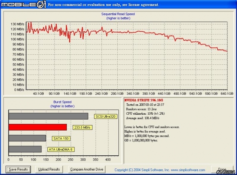Click the 40.1GB axis label
Image resolution: width=237 pixels, height=175 pixels.
(x=39, y=94)
